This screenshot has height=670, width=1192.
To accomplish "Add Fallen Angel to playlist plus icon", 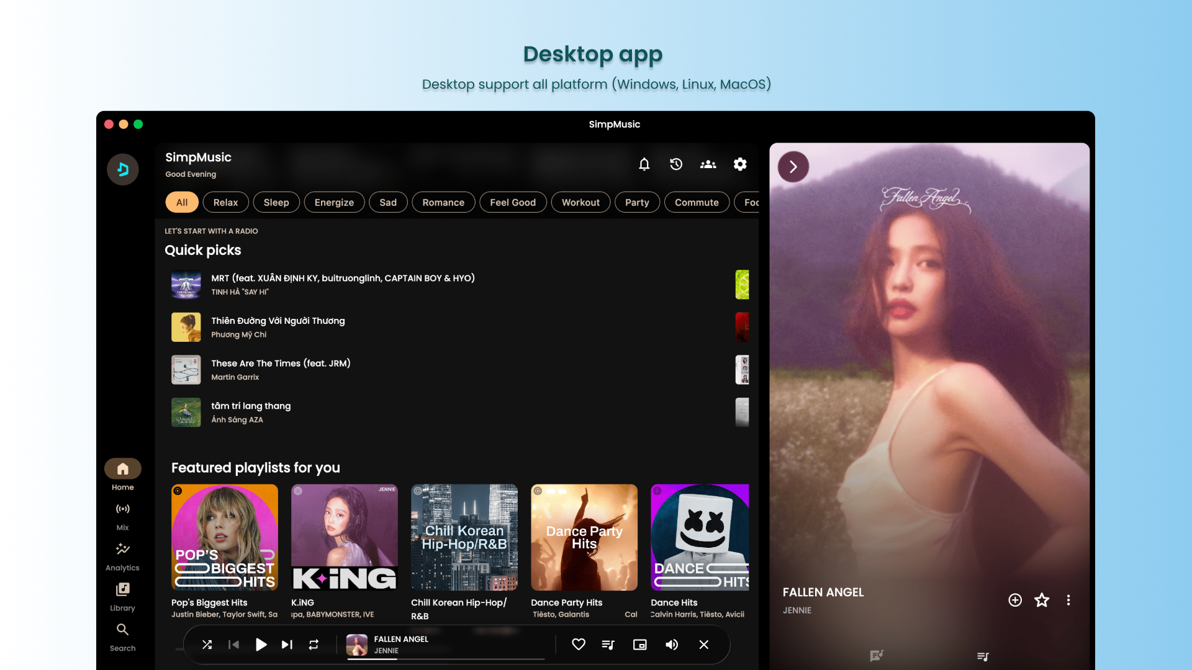I will [1015, 600].
